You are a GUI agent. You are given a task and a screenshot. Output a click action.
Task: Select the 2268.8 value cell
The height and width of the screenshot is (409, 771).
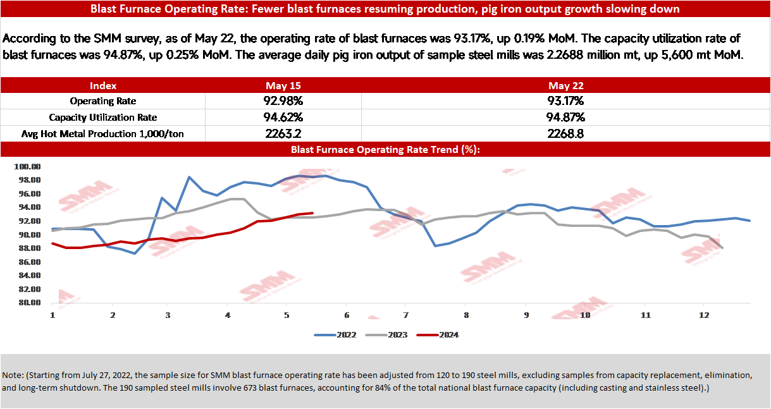pyautogui.click(x=566, y=133)
